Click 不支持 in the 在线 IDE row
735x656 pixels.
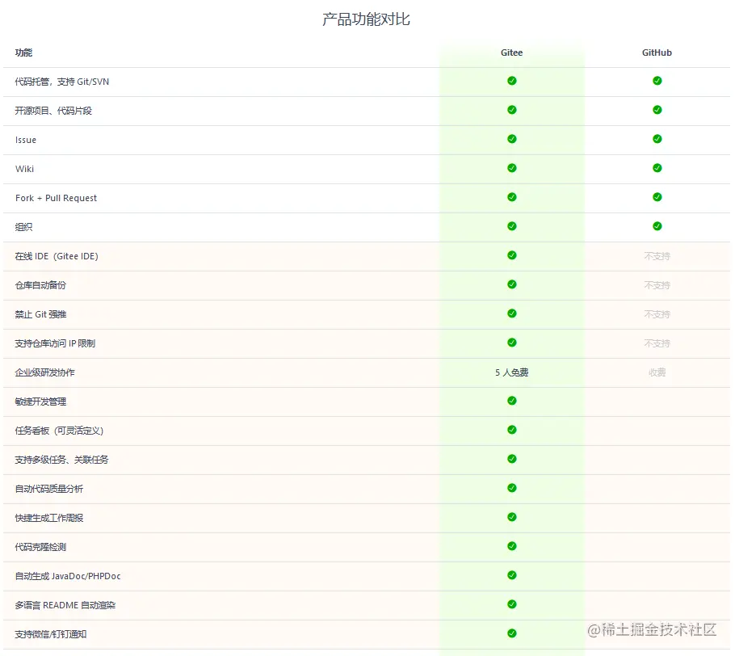coord(657,256)
